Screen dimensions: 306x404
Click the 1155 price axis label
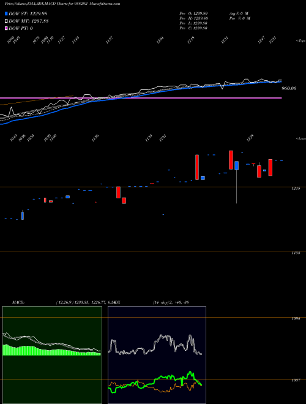click(x=296, y=253)
